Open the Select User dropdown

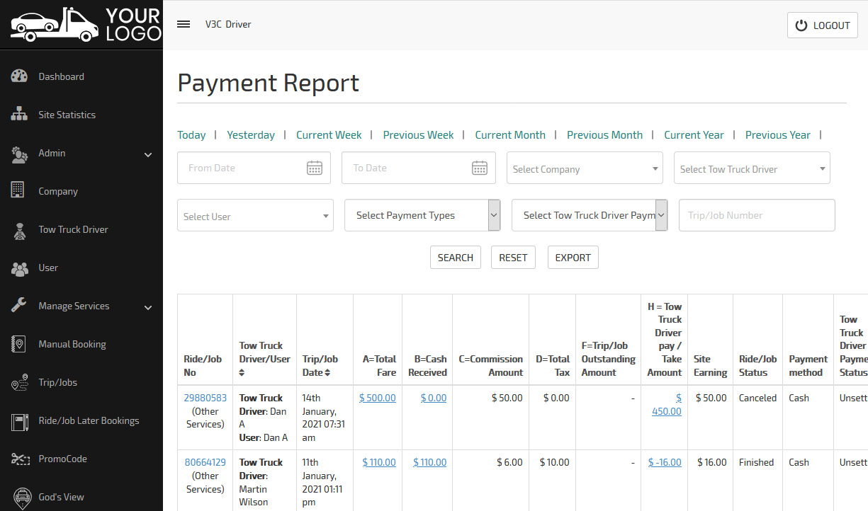tap(255, 216)
